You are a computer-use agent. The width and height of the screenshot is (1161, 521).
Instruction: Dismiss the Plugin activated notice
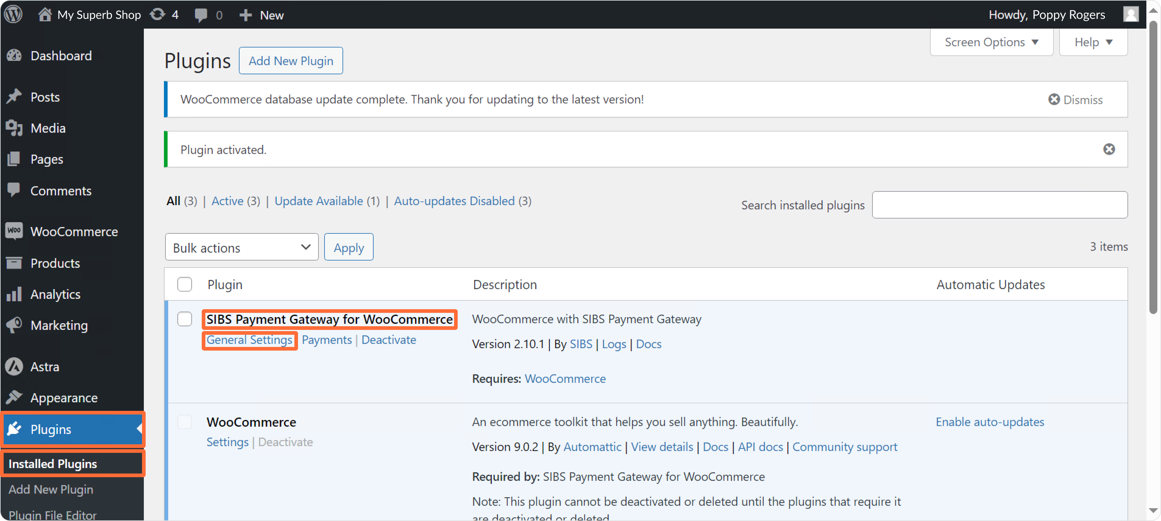1109,149
